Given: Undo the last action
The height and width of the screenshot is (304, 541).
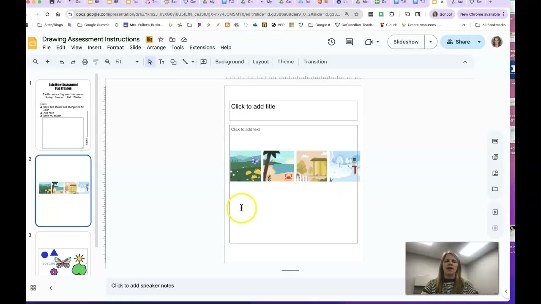Looking at the screenshot, I should pyautogui.click(x=62, y=62).
